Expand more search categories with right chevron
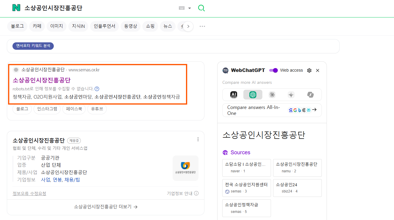This screenshot has width=394, height=220. pyautogui.click(x=188, y=26)
